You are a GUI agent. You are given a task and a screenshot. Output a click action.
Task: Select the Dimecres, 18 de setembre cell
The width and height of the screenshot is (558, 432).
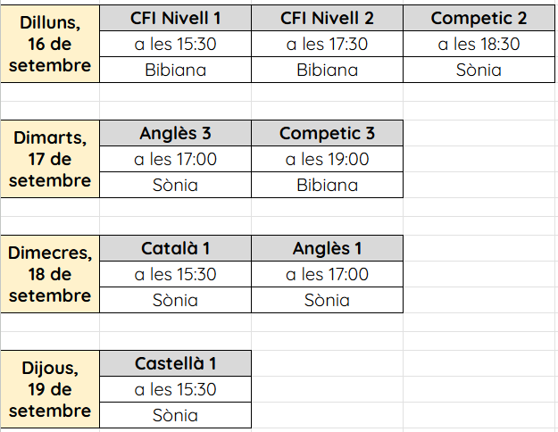coord(50,274)
